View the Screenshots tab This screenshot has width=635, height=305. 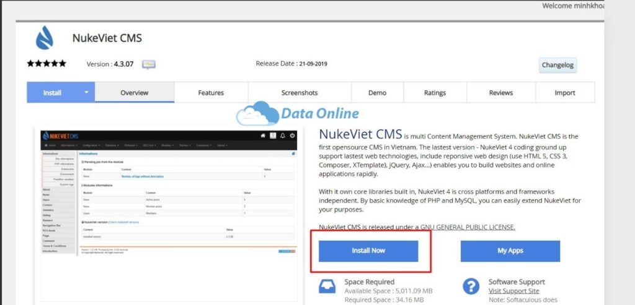click(x=300, y=93)
